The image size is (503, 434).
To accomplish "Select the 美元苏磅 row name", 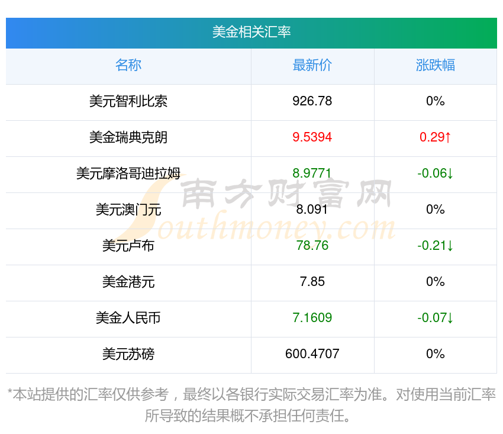I will pyautogui.click(x=128, y=354).
